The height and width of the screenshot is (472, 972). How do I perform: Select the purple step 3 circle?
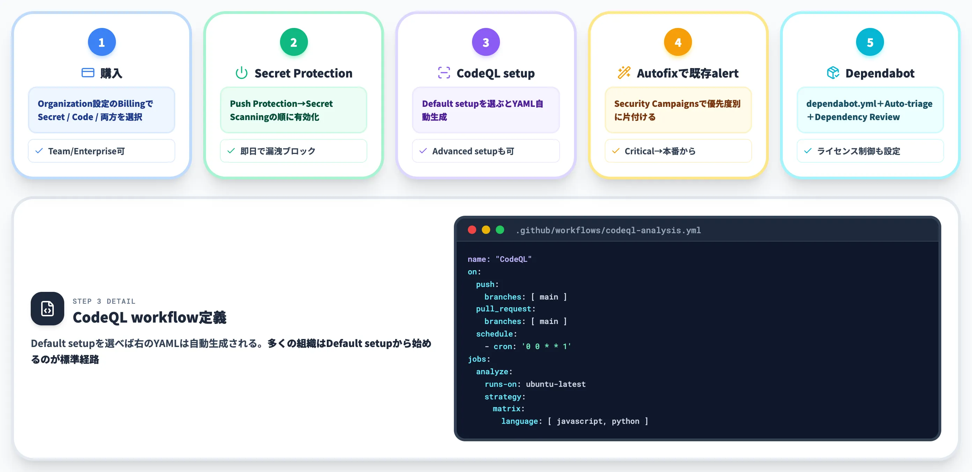tap(486, 42)
